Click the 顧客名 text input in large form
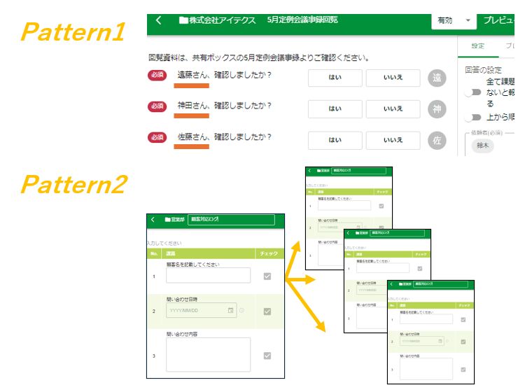Image resolution: width=518 pixels, height=392 pixels. click(x=208, y=275)
